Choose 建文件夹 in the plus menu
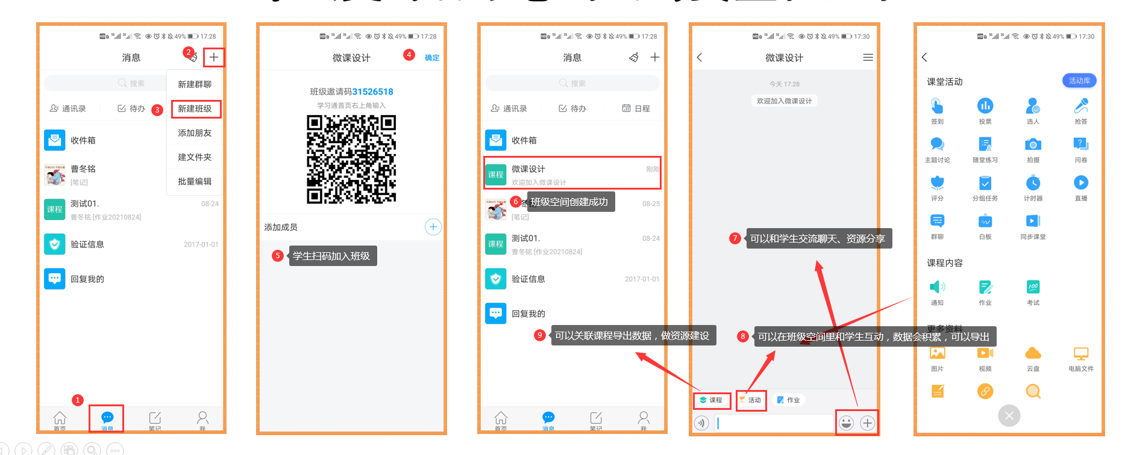This screenshot has width=1125, height=455. [x=195, y=157]
